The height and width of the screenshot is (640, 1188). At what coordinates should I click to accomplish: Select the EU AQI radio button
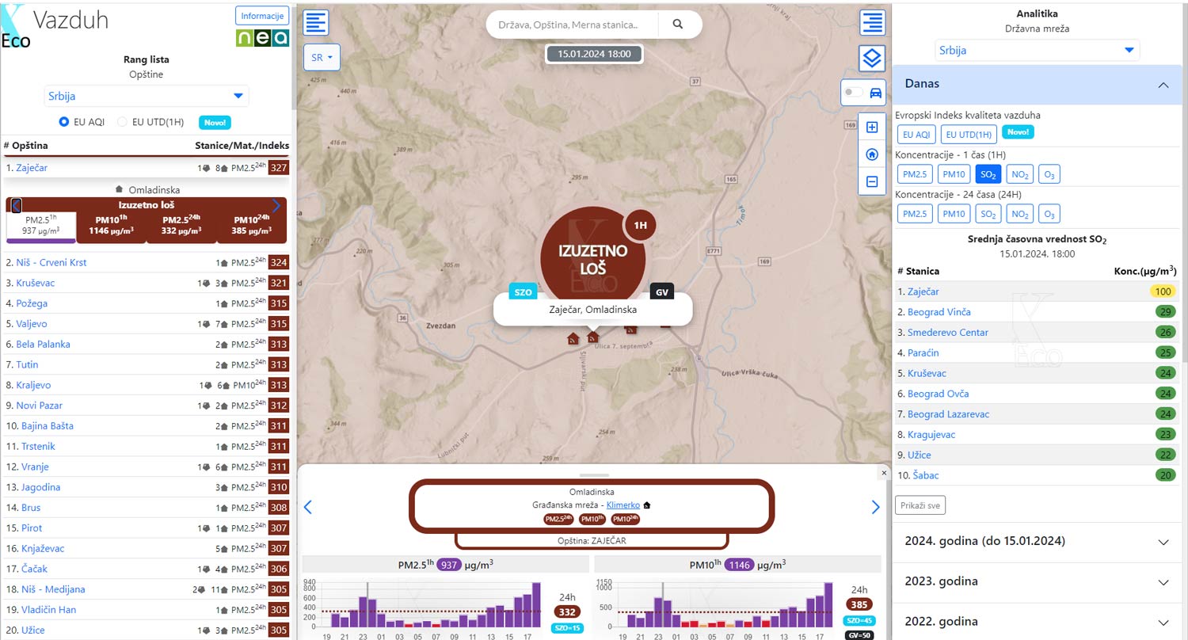65,122
